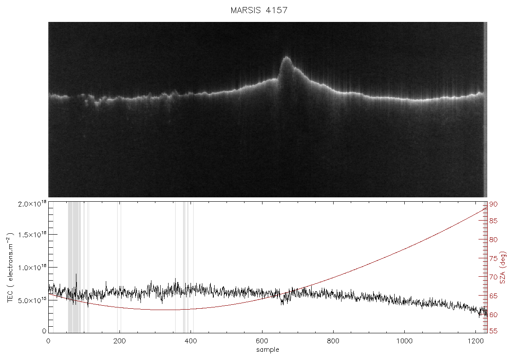Click the 'sample' x-axis label
This screenshot has width=518, height=364.
[268, 350]
